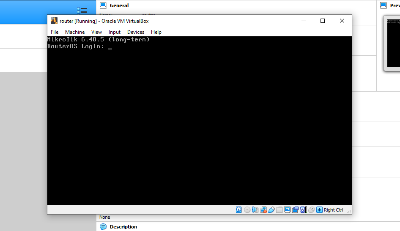Click the General section header in the Manager window
This screenshot has height=231, width=400.
pos(119,5)
